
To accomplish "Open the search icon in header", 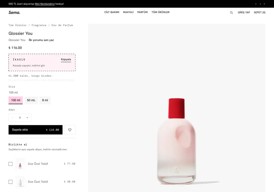I will coord(231,12).
